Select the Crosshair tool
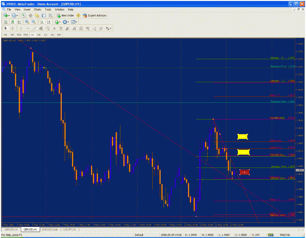Viewport: 306px width, 238px height. [12, 28]
